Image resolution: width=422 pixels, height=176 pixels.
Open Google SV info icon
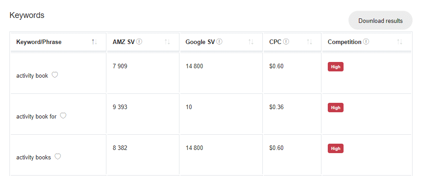[220, 42]
